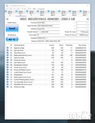Click the status orb for Recalibration Retries

[x=8, y=65]
